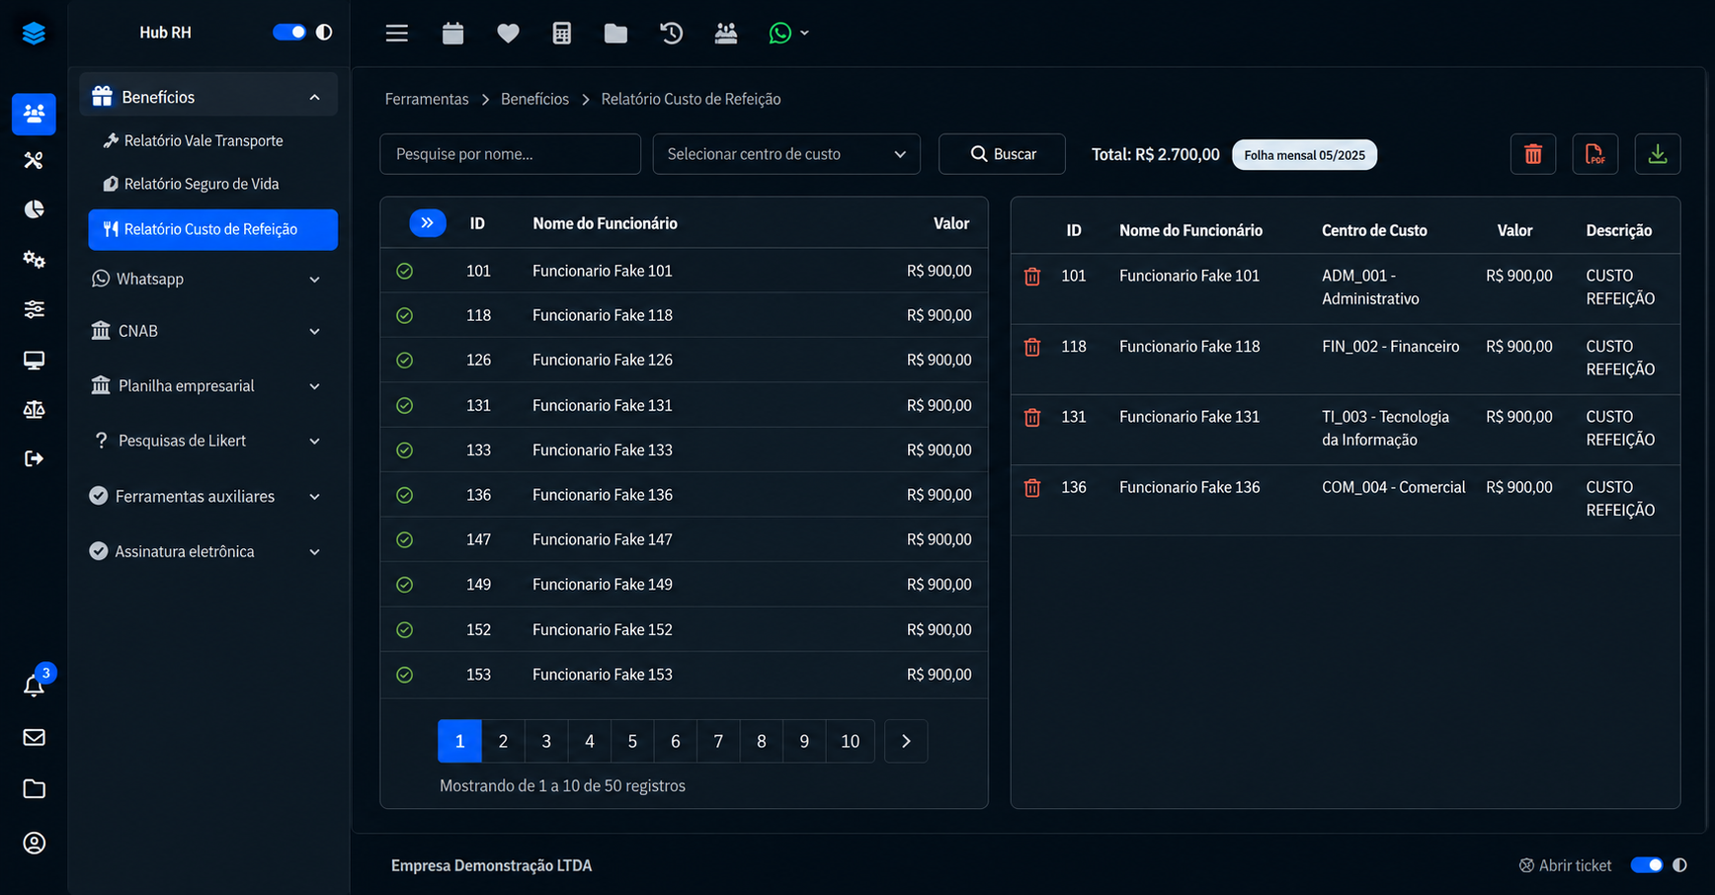The height and width of the screenshot is (895, 1715).
Task: Click the WhatsApp icon in top toolbar
Action: [779, 34]
